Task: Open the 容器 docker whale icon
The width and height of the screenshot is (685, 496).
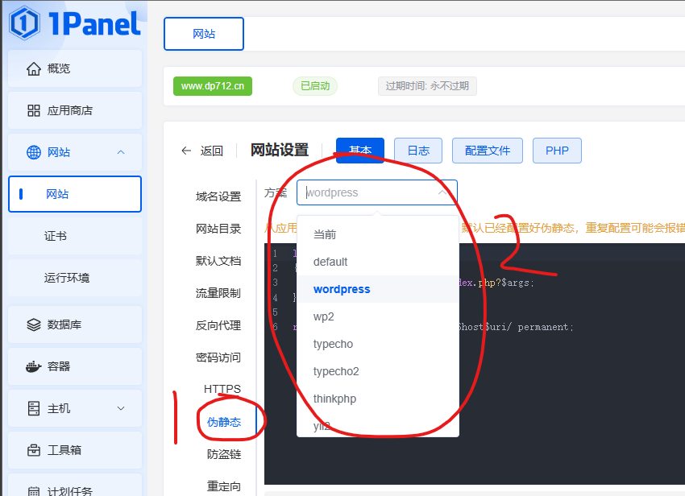Action: pyautogui.click(x=33, y=366)
